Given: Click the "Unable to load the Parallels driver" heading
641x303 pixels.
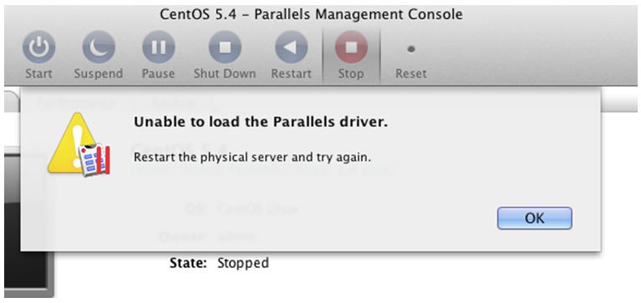Looking at the screenshot, I should (261, 122).
